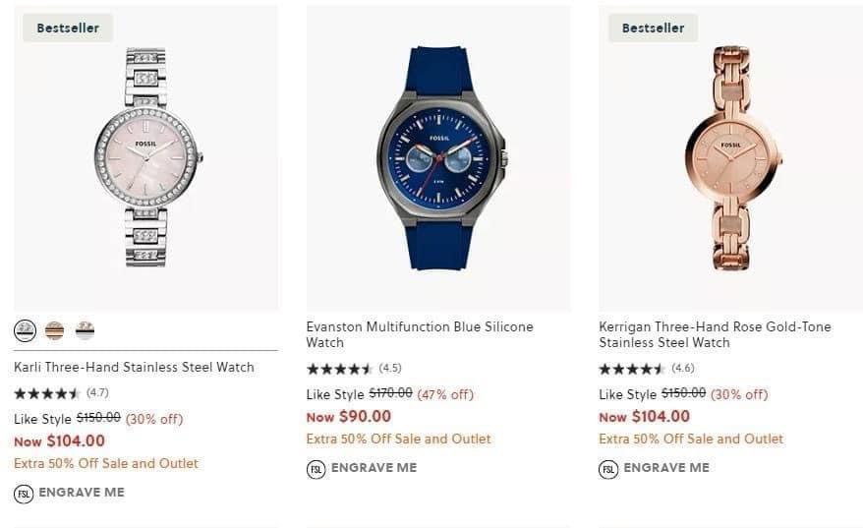Click the Evanston watch star rating
The width and height of the screenshot is (863, 528).
[340, 369]
